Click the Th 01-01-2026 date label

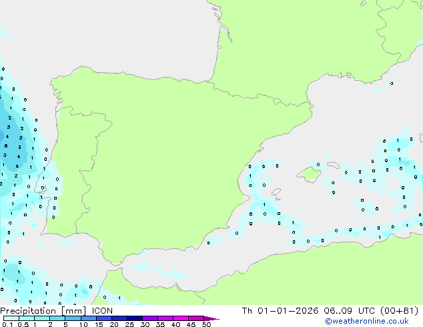point(280,311)
